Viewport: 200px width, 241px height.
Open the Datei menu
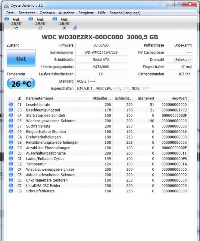[10, 13]
